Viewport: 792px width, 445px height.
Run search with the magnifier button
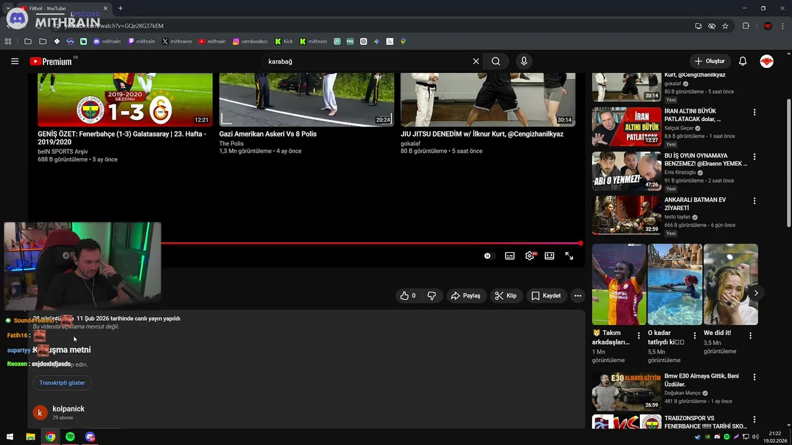(x=496, y=61)
